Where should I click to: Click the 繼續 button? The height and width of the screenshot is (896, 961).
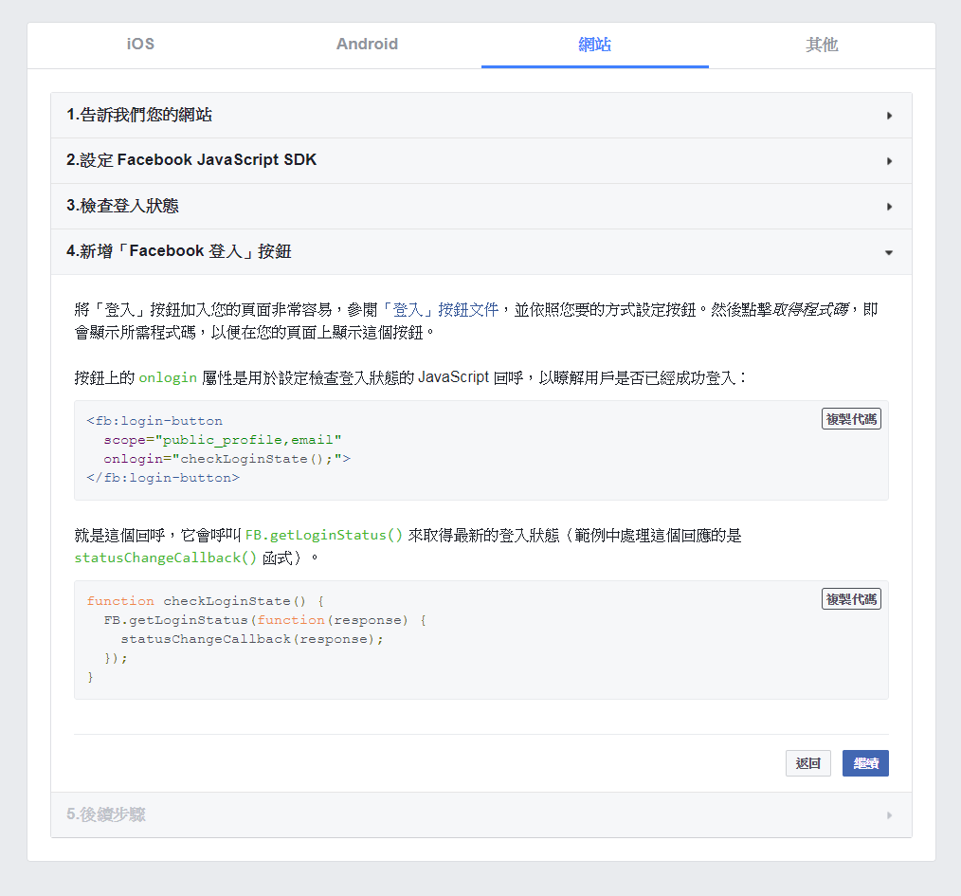tap(865, 763)
